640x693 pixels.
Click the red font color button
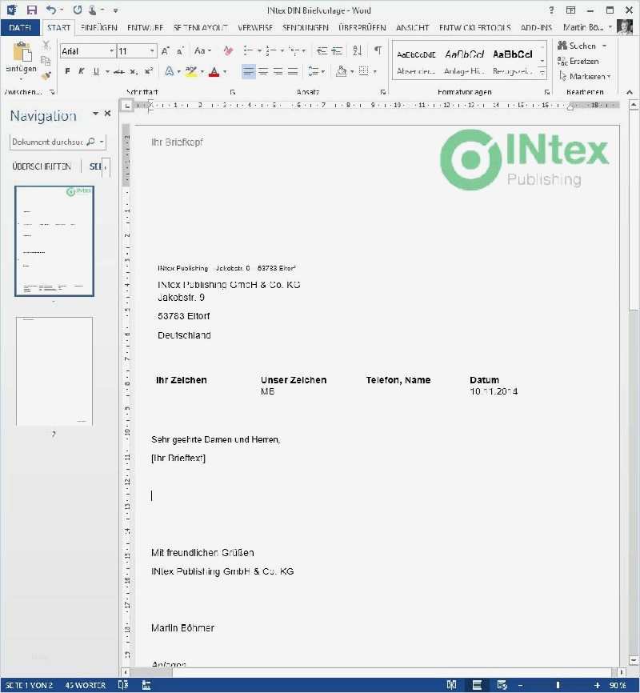(214, 71)
